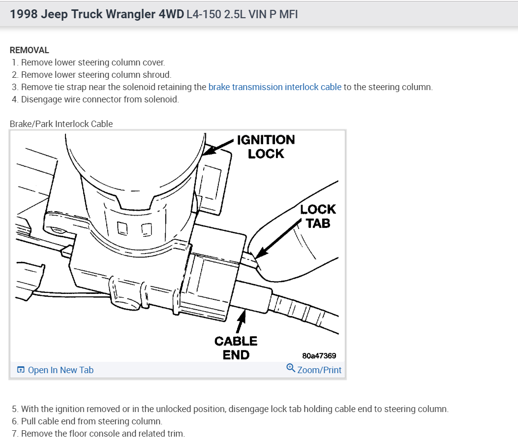Click the Brake/Park Interlock Cable caption

(x=61, y=124)
